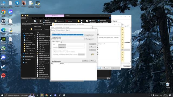The height and width of the screenshot is (97, 173).
Task: Go back with Explorer back arrow
Action: (x=23, y=29)
